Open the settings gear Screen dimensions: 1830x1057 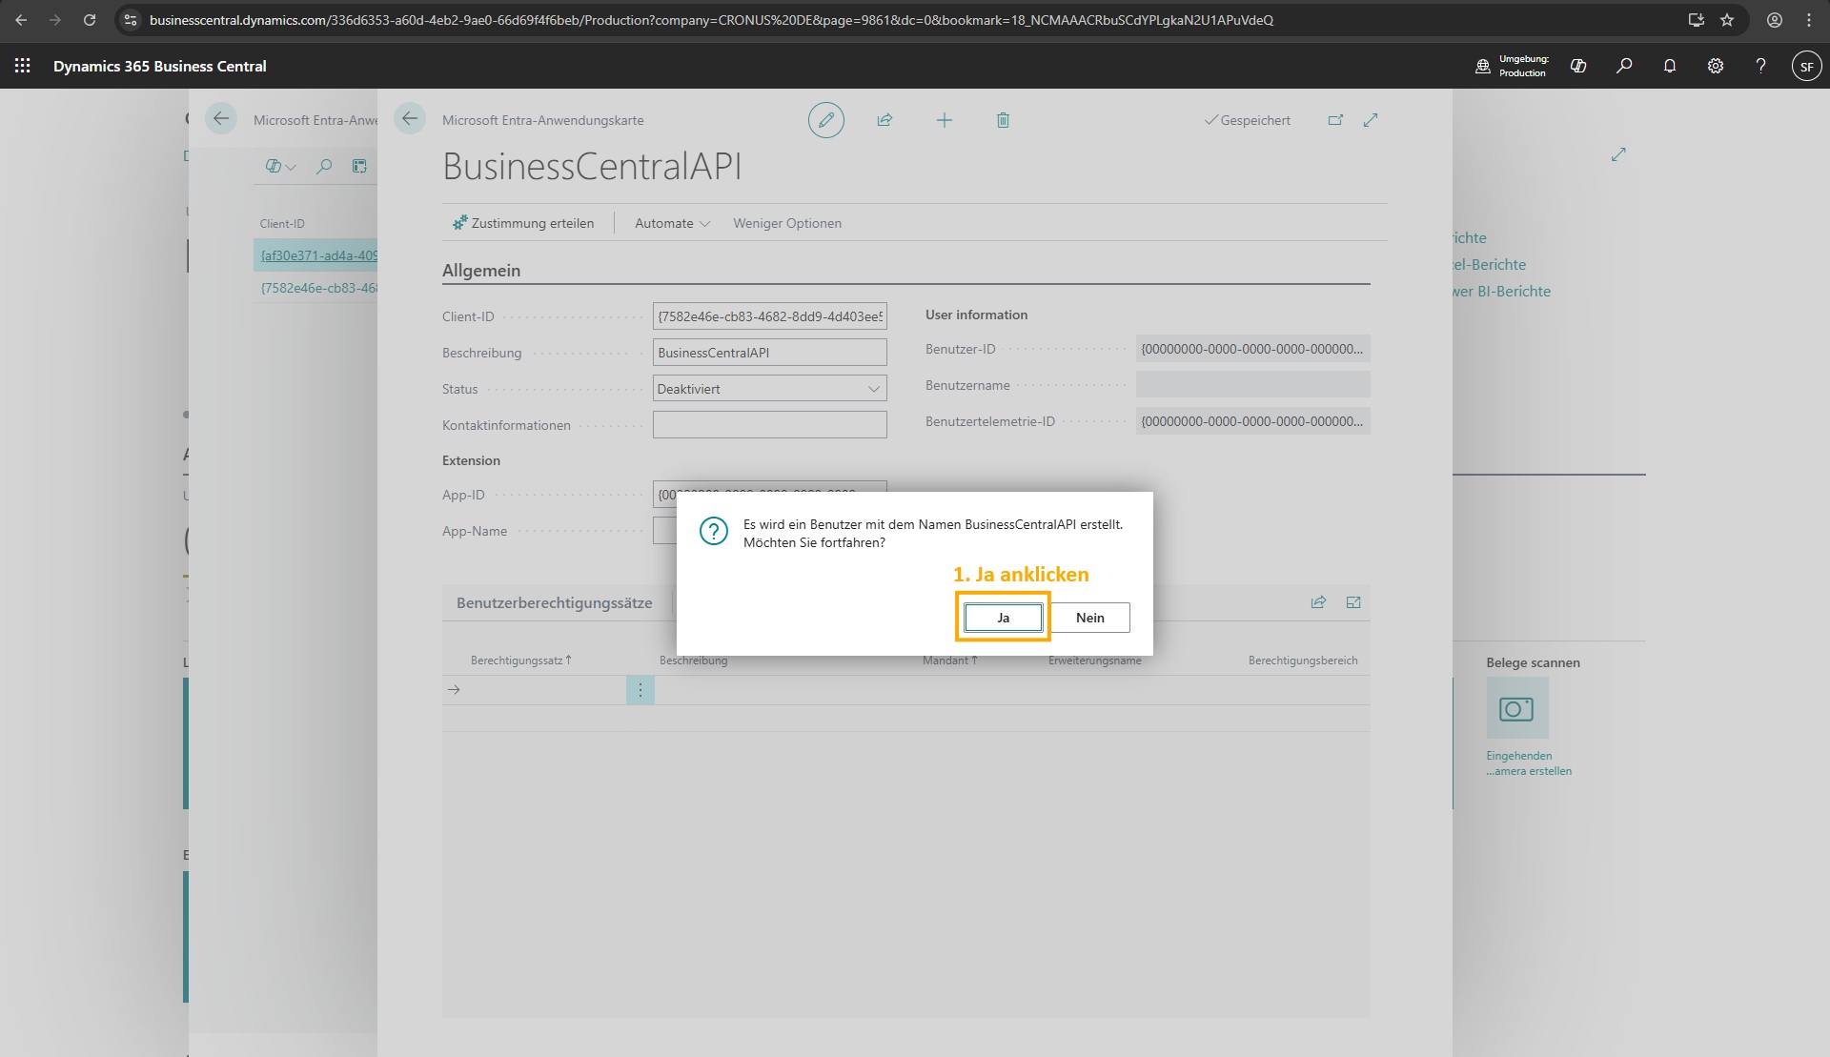click(x=1716, y=66)
